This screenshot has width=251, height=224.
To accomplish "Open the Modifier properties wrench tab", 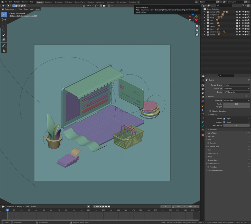I will tap(203, 110).
